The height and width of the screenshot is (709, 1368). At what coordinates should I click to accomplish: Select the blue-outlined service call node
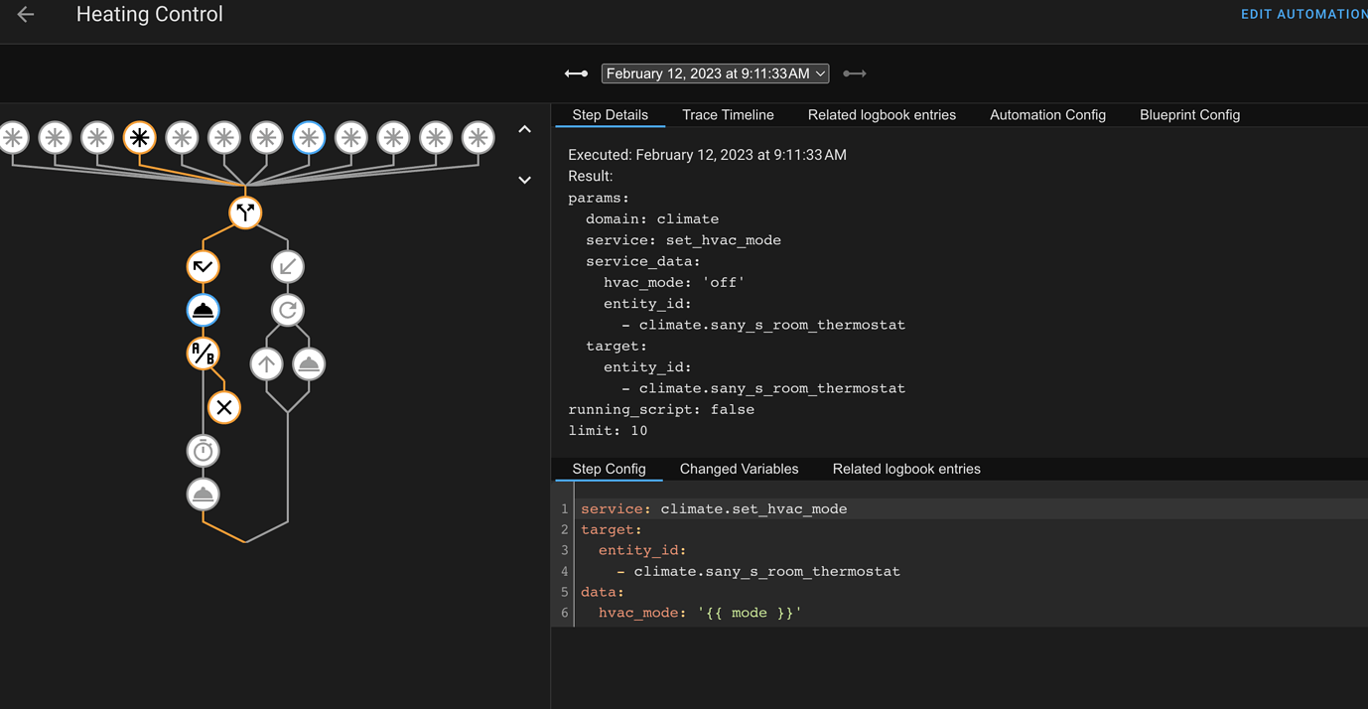pos(204,310)
